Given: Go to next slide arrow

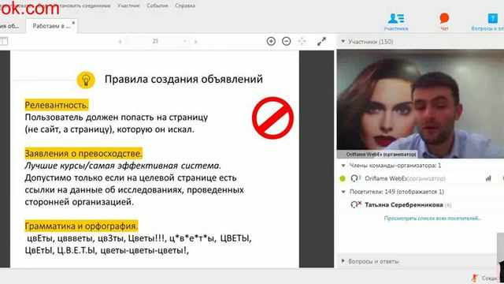Looking at the screenshot, I should tap(196, 42).
